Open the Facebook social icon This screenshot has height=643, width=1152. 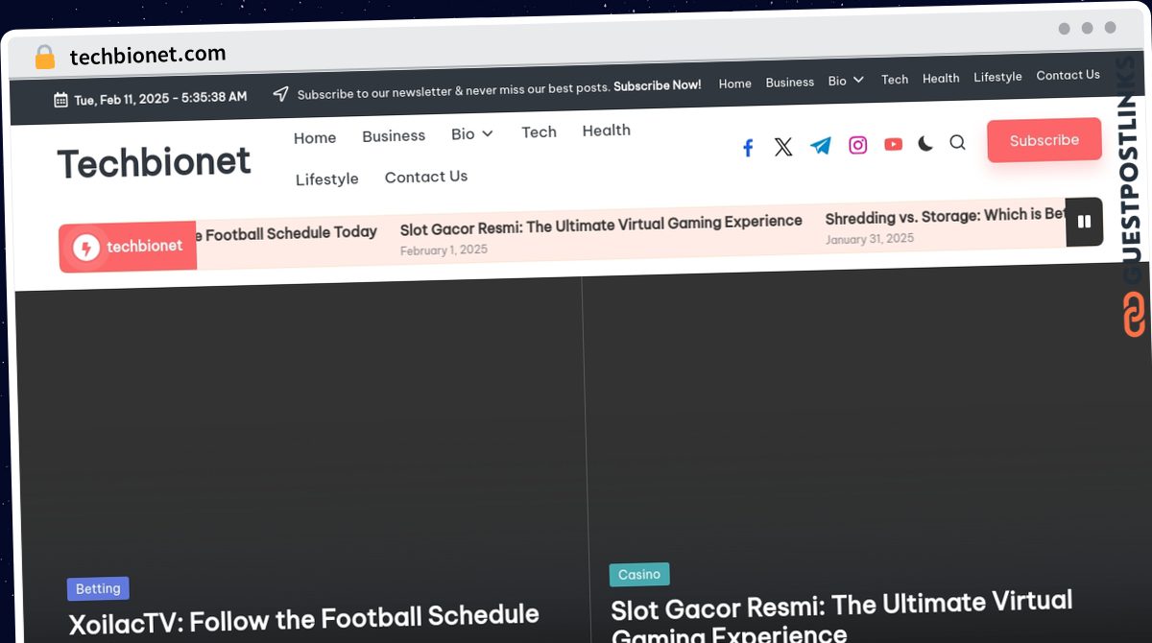pyautogui.click(x=748, y=148)
